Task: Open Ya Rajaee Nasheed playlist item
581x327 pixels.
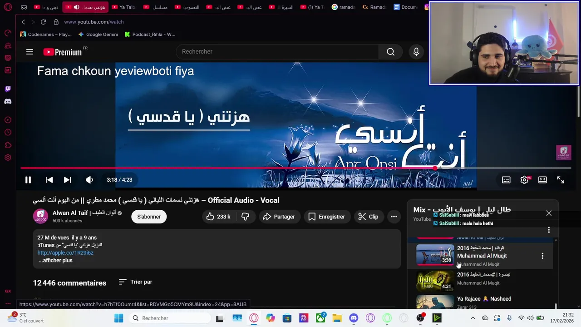Action: coord(484,299)
